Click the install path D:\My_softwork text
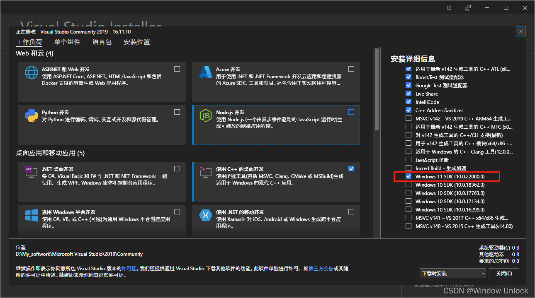The image size is (535, 298). pos(79,254)
